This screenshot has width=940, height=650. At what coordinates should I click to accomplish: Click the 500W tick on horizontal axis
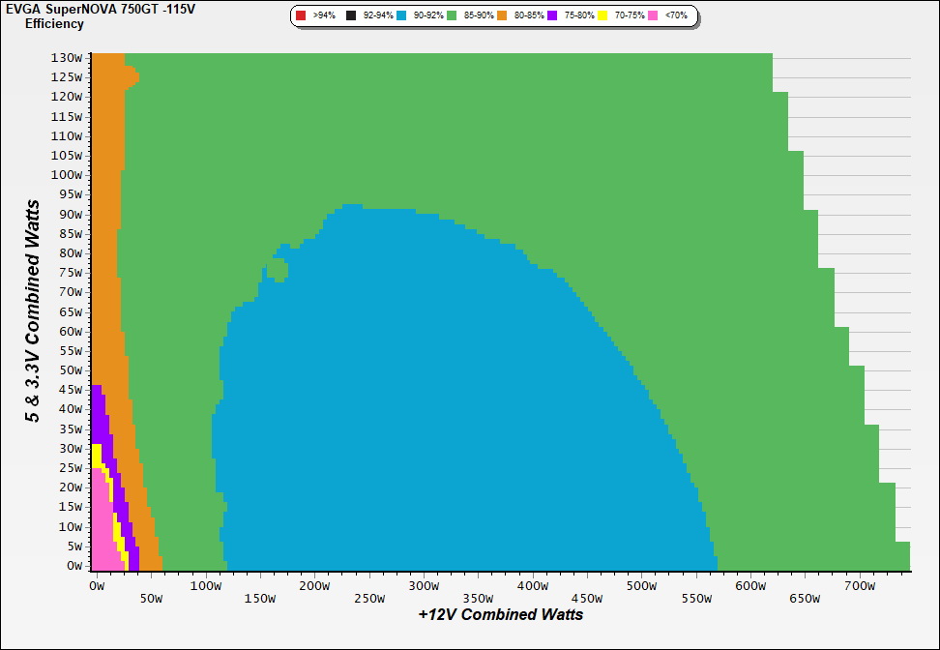(641, 586)
